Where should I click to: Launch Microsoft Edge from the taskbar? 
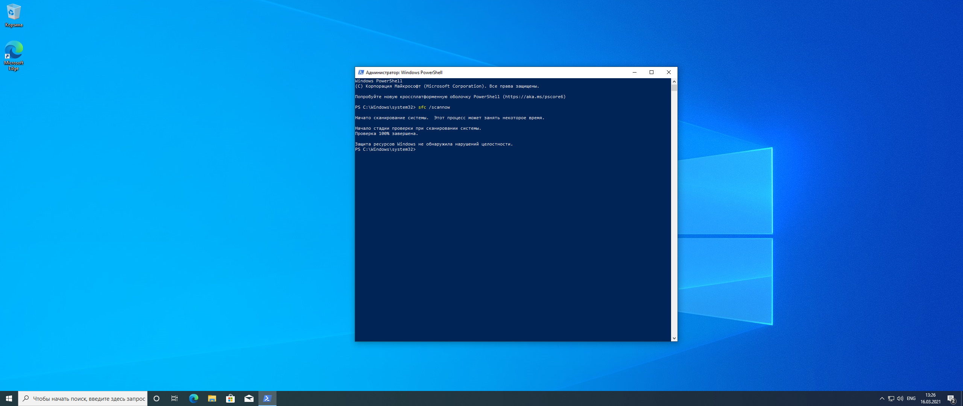(x=193, y=398)
